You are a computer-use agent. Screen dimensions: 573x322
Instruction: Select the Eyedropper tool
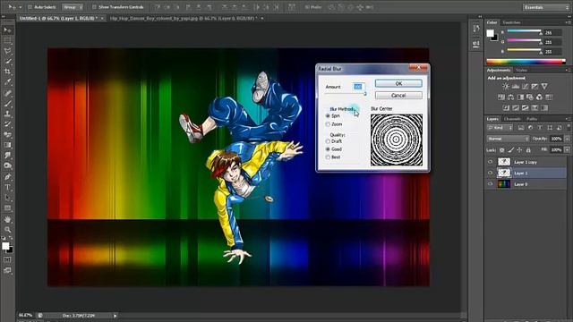click(x=8, y=82)
